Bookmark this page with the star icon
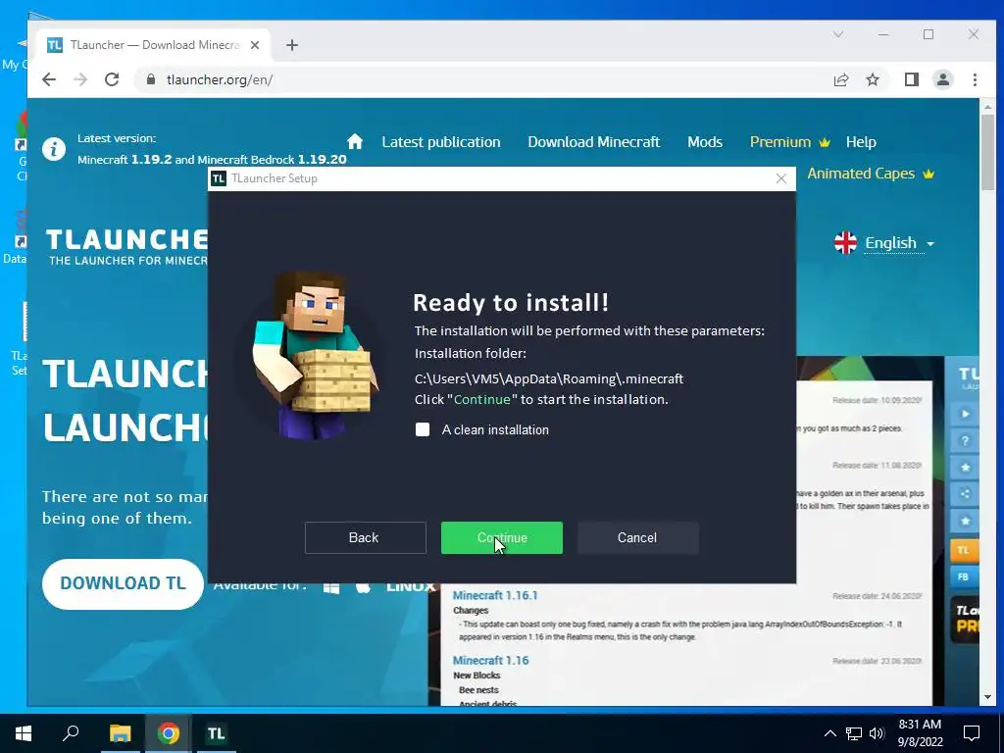This screenshot has height=753, width=1004. (872, 79)
